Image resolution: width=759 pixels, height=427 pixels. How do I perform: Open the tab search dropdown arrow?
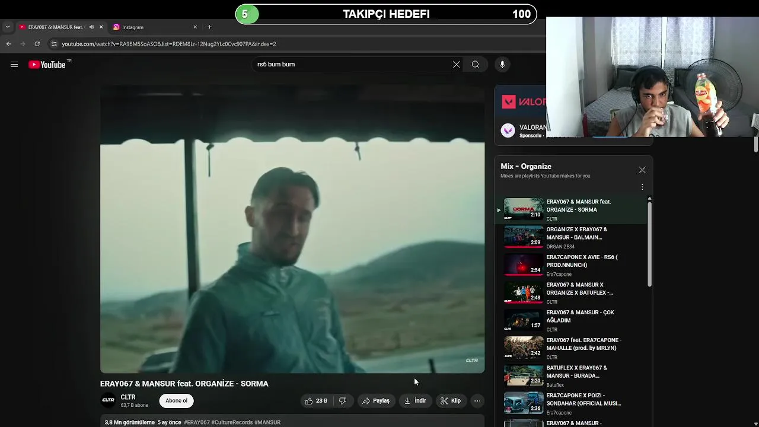coord(8,27)
